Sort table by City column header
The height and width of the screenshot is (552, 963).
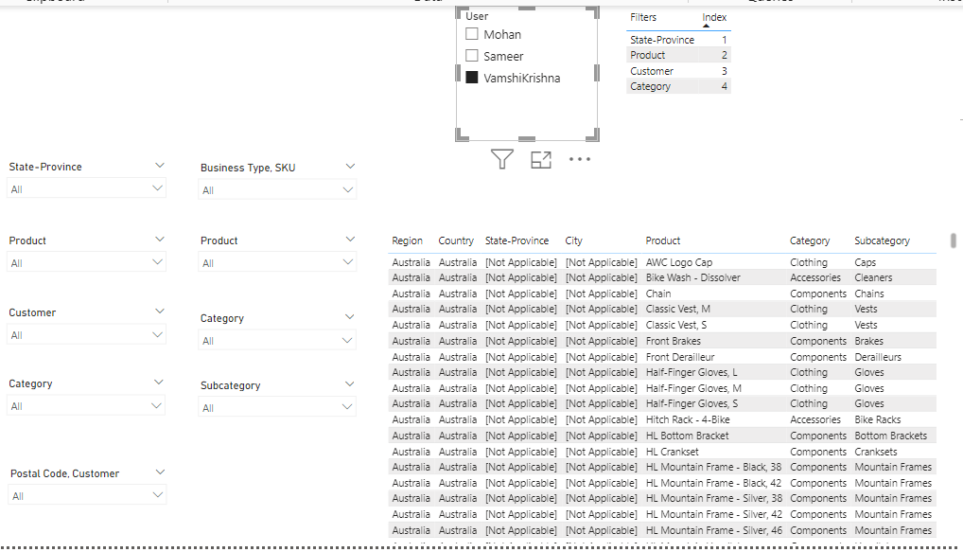click(573, 240)
